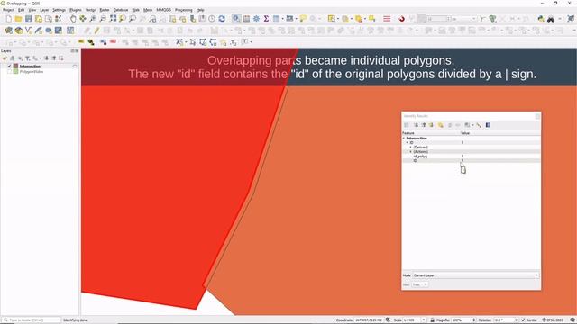This screenshot has width=577, height=324.
Task: Open the Project menu
Action: pos(8,10)
